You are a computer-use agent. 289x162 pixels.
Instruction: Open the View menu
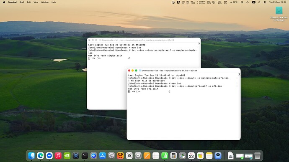pos(36,2)
